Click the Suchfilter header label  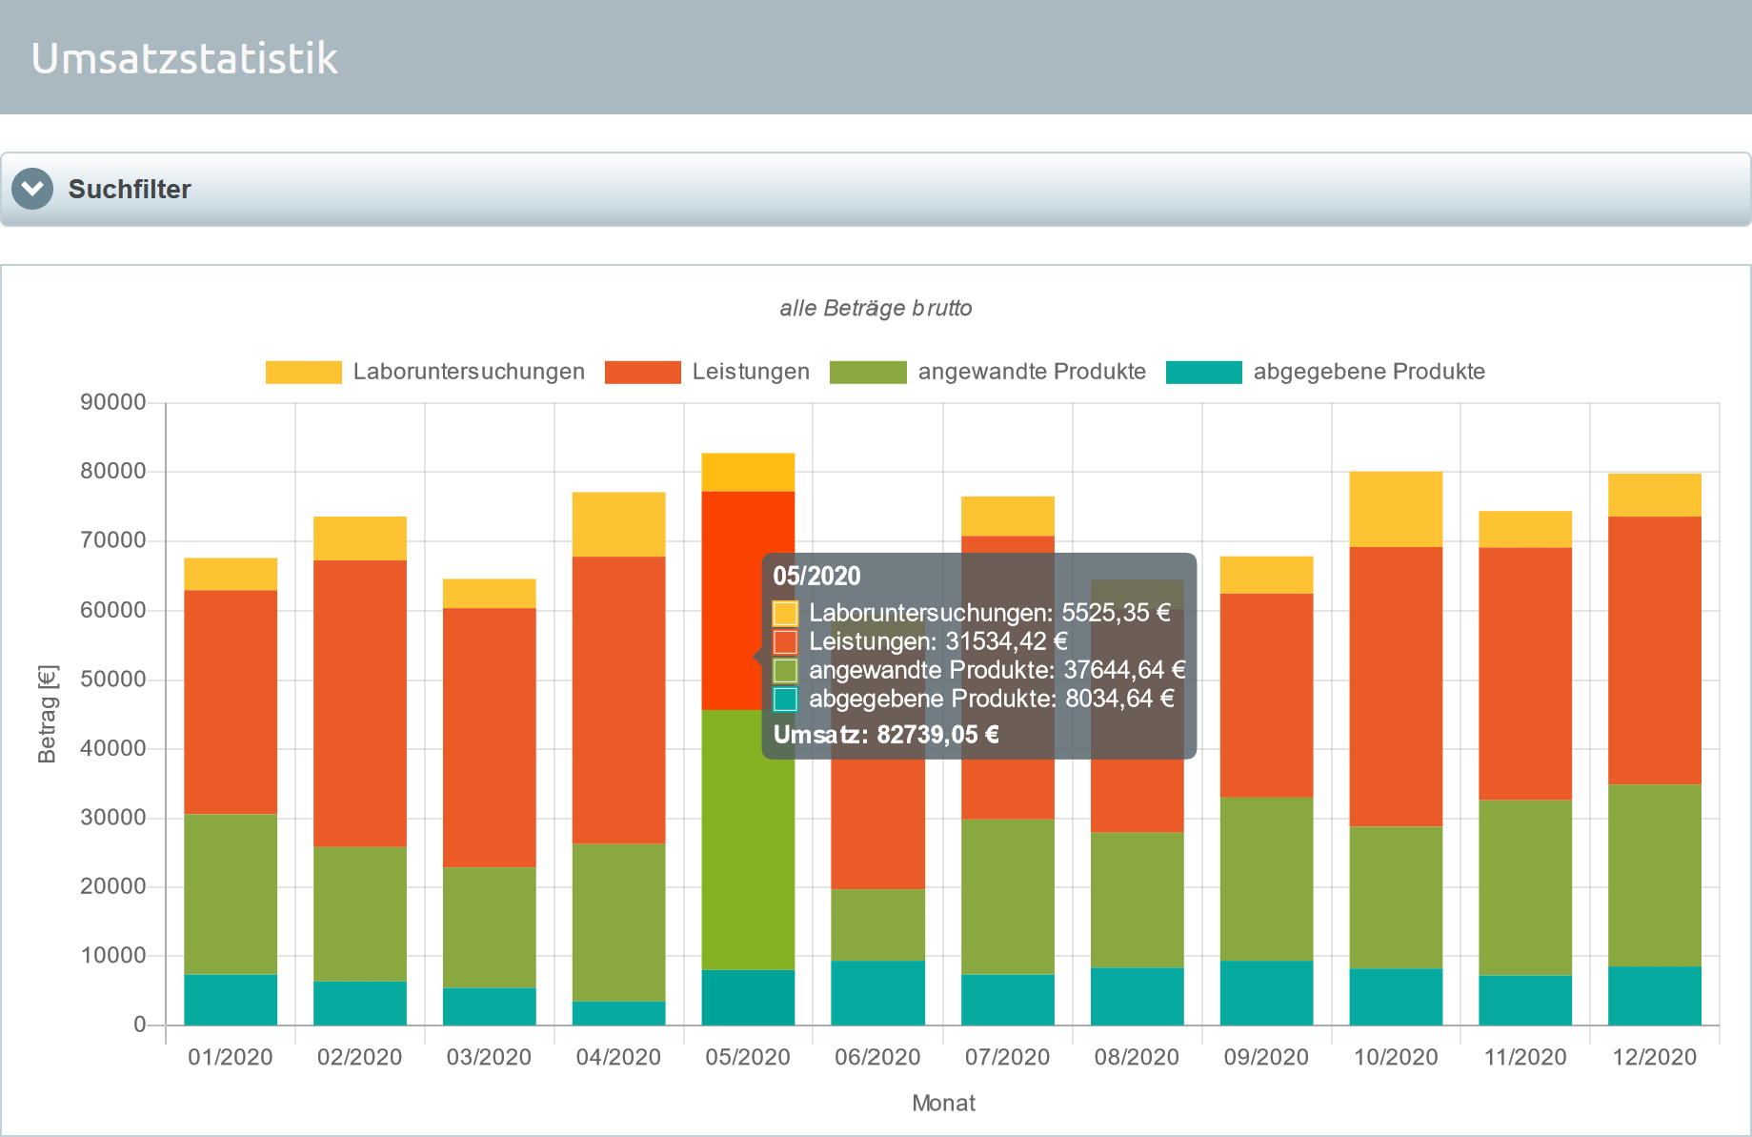coord(130,190)
